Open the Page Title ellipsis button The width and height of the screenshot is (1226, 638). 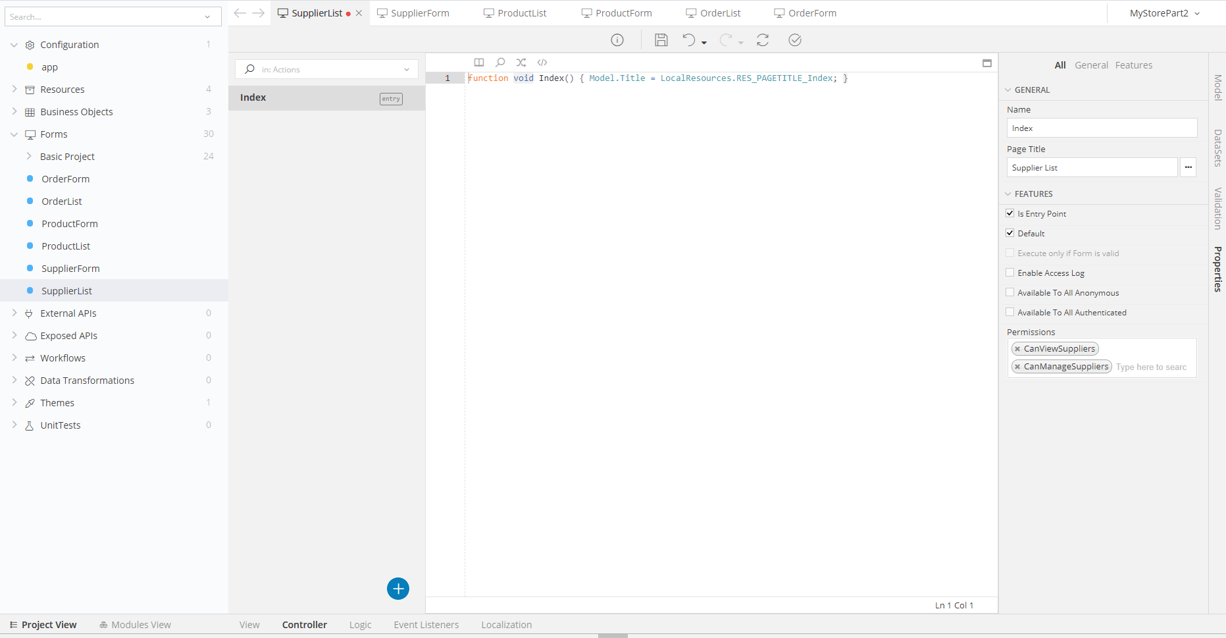coord(1188,167)
